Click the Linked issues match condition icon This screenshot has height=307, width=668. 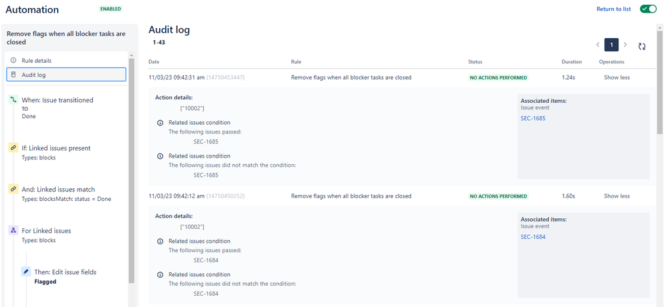[x=13, y=190]
